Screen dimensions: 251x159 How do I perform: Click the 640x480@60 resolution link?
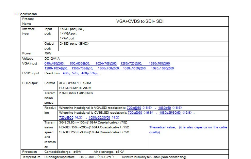(54, 64)
